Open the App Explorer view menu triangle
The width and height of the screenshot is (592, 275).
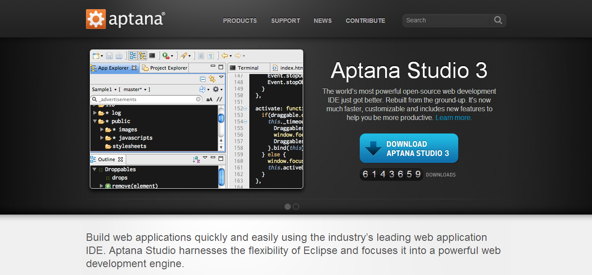tap(221, 77)
